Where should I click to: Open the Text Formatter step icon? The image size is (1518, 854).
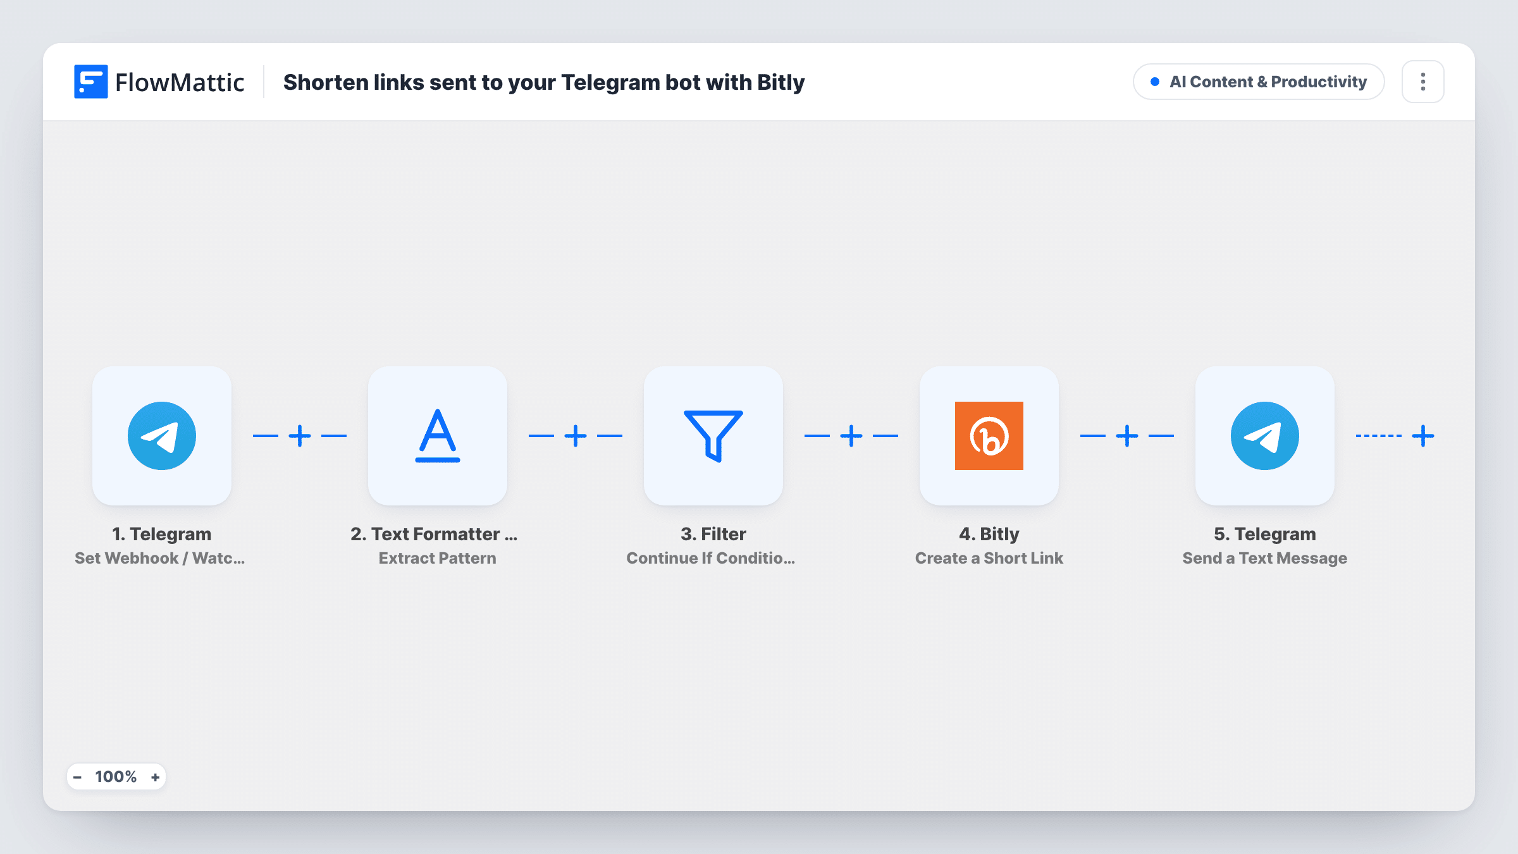[x=438, y=436]
